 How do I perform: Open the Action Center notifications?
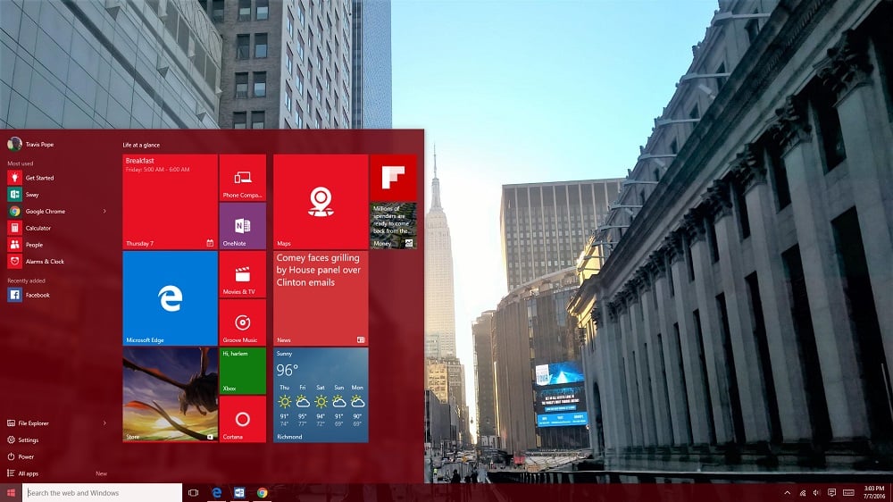pyautogui.click(x=831, y=493)
